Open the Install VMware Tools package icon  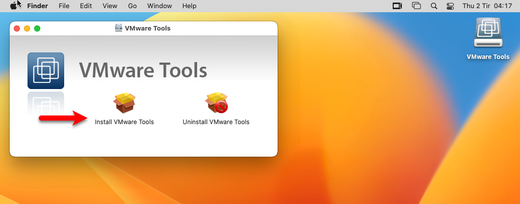[x=124, y=103]
